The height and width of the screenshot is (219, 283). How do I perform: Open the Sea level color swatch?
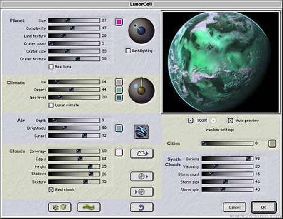pos(119,97)
